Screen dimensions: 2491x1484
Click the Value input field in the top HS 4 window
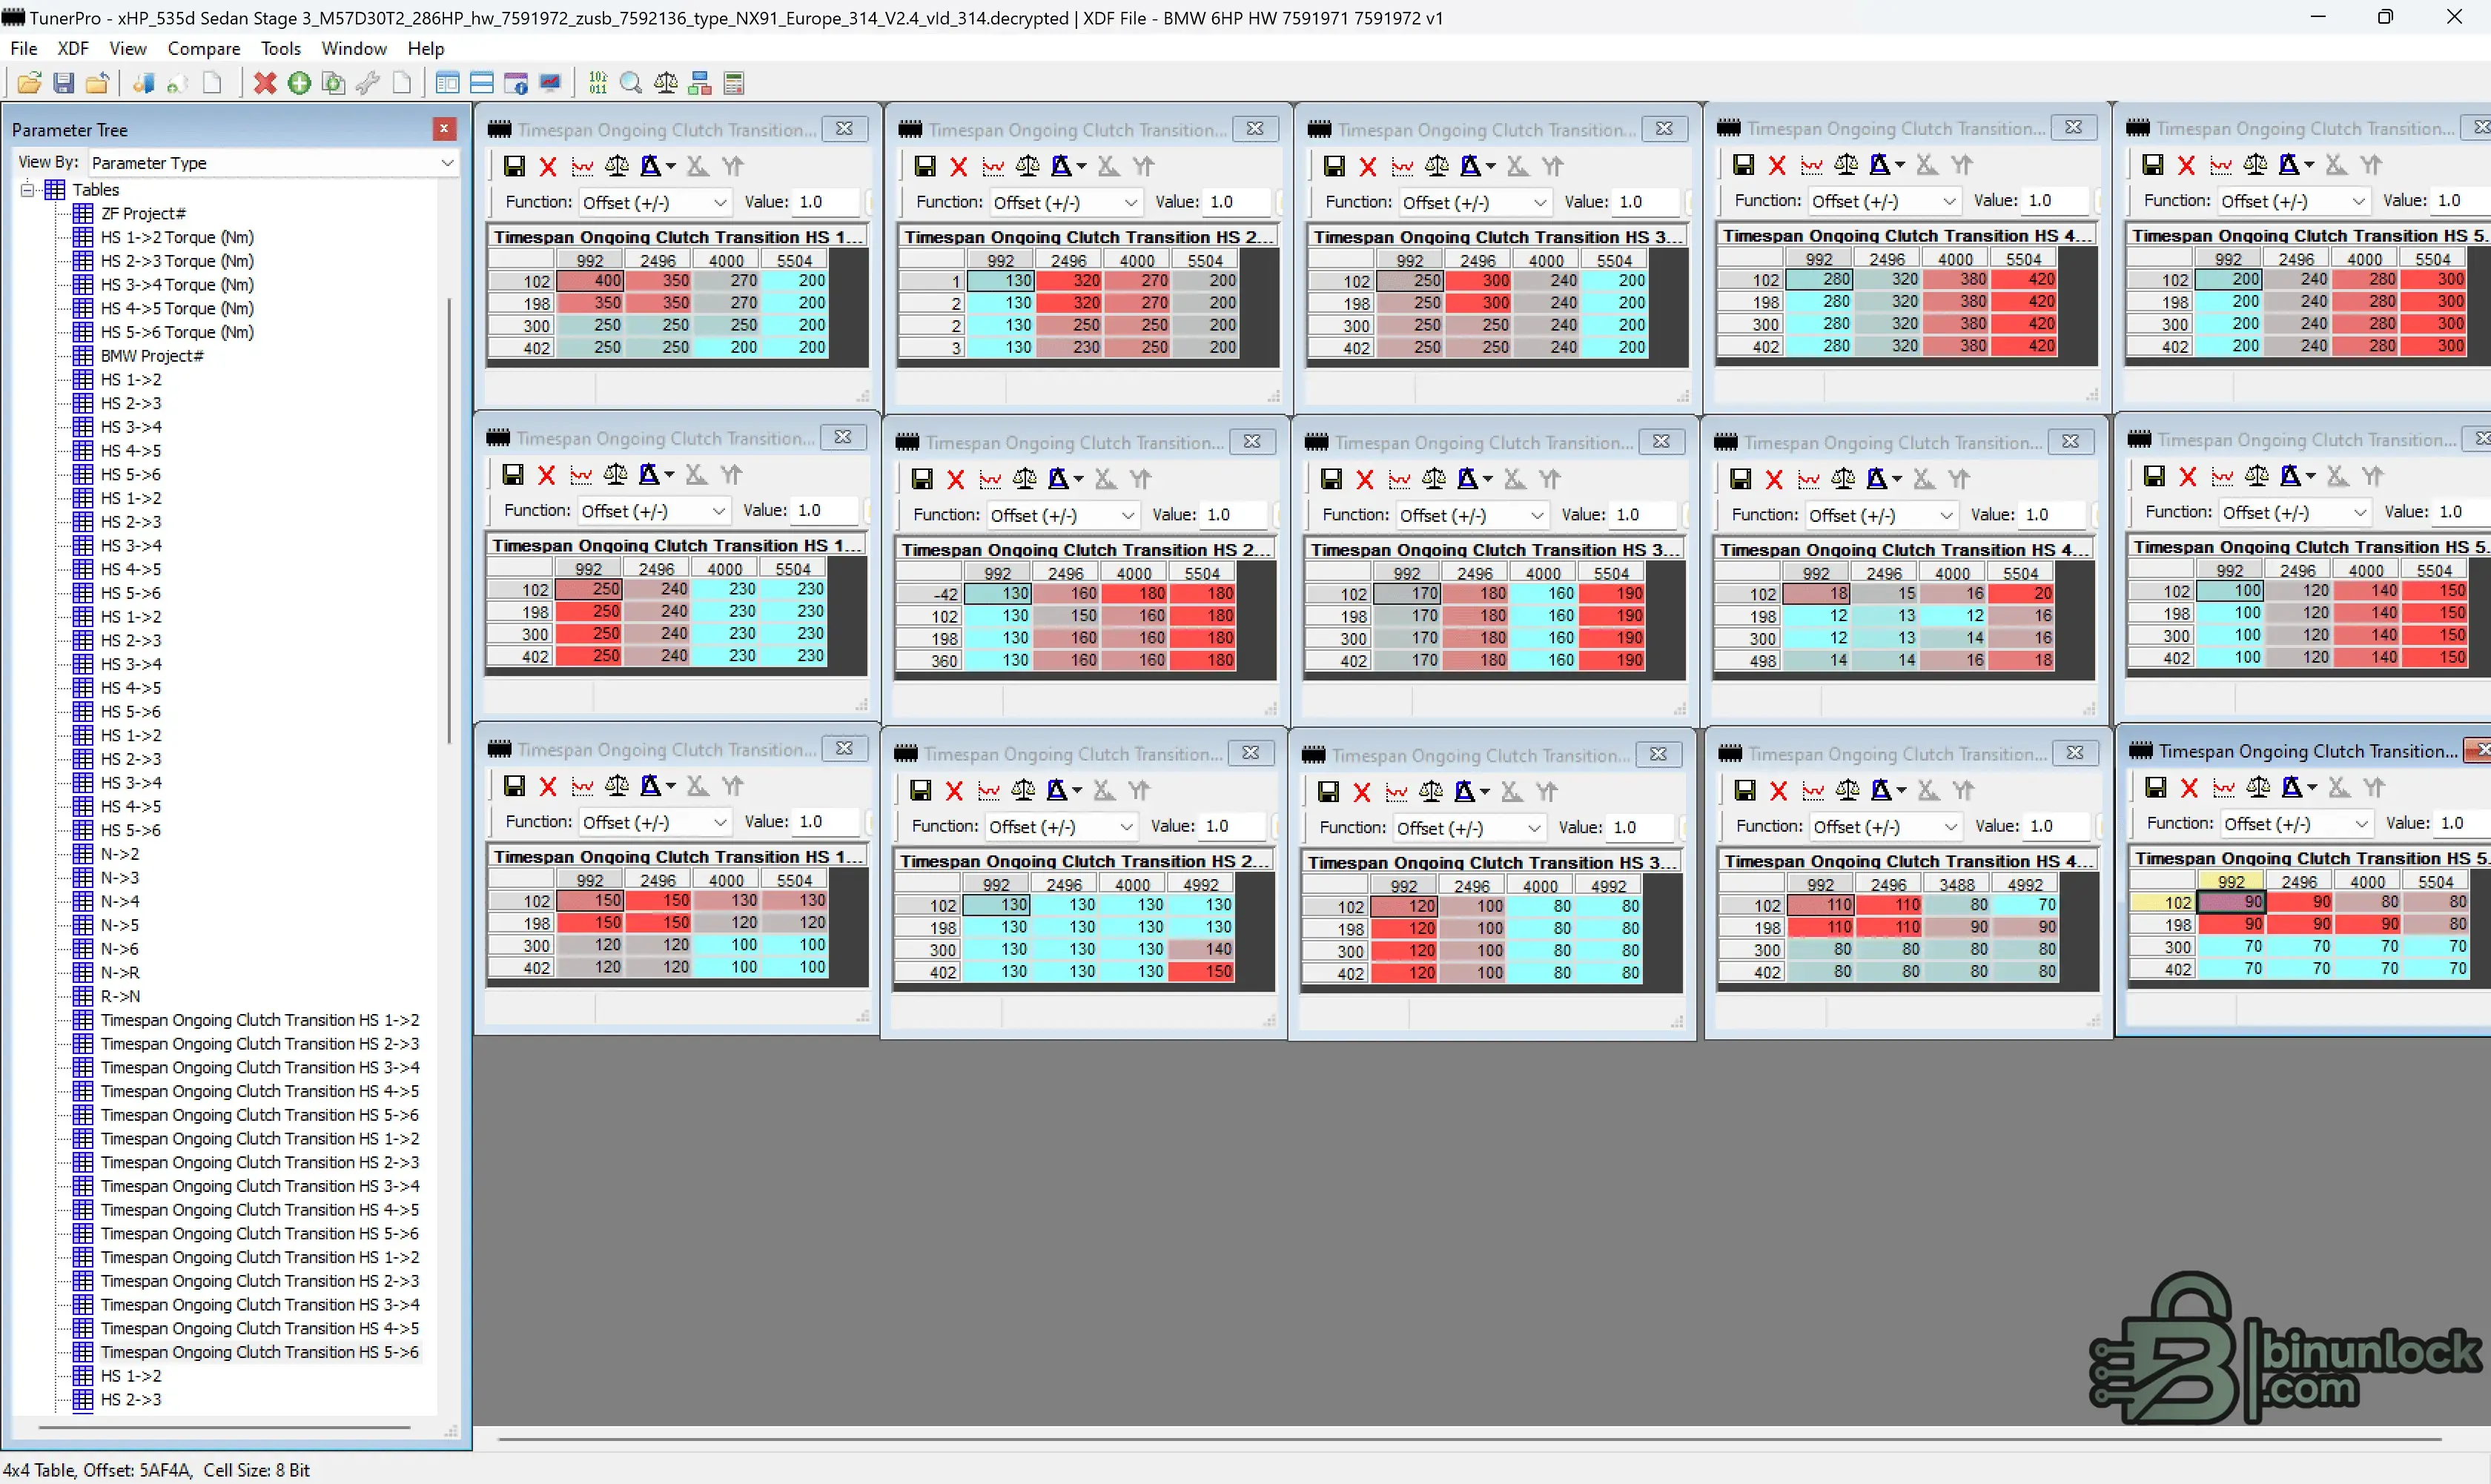[x=2054, y=200]
